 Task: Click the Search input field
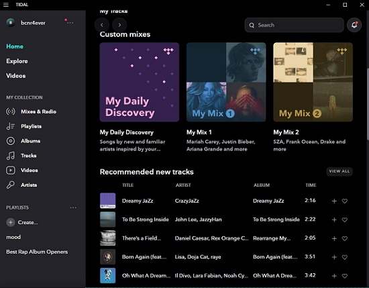[294, 25]
